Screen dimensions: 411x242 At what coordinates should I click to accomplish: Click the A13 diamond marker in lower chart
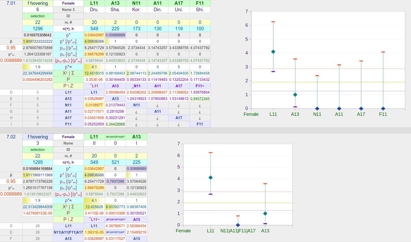265,213
